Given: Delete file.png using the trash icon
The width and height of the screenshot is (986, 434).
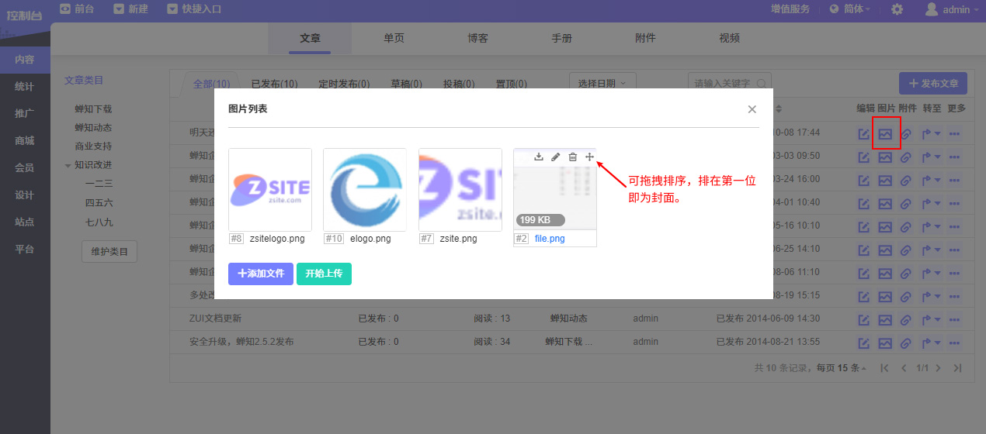Looking at the screenshot, I should click(x=573, y=157).
